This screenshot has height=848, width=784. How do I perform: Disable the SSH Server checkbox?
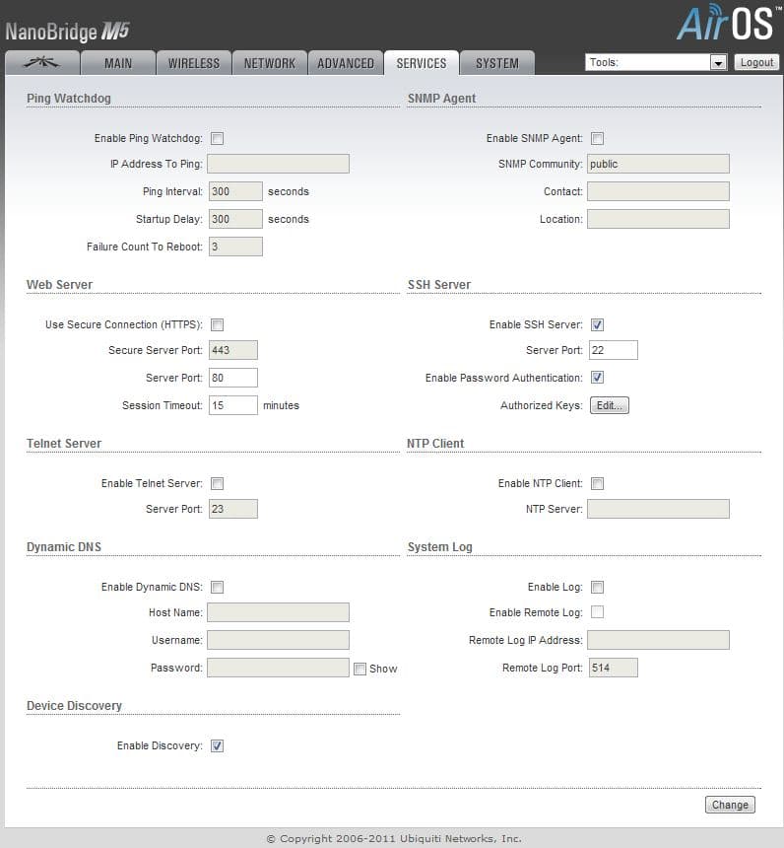point(597,324)
